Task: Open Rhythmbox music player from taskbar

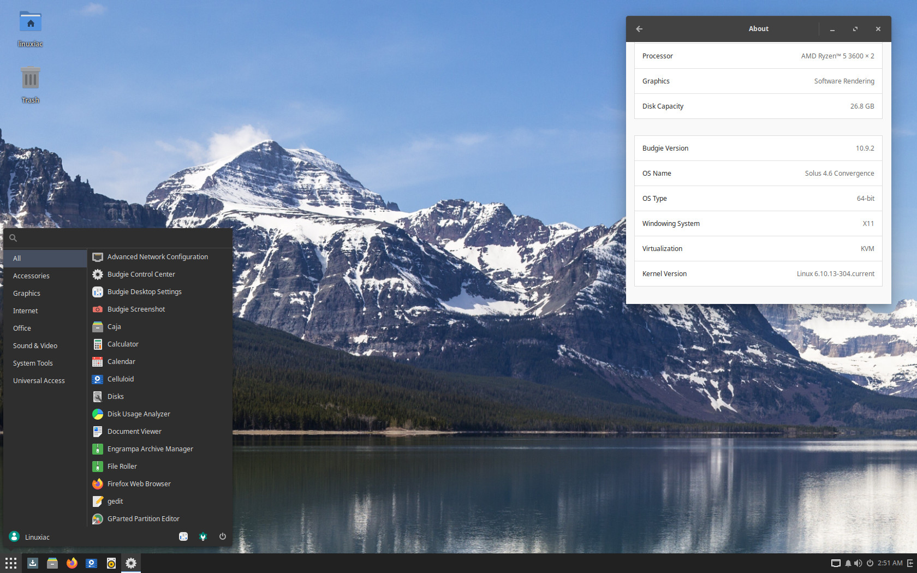Action: tap(111, 563)
